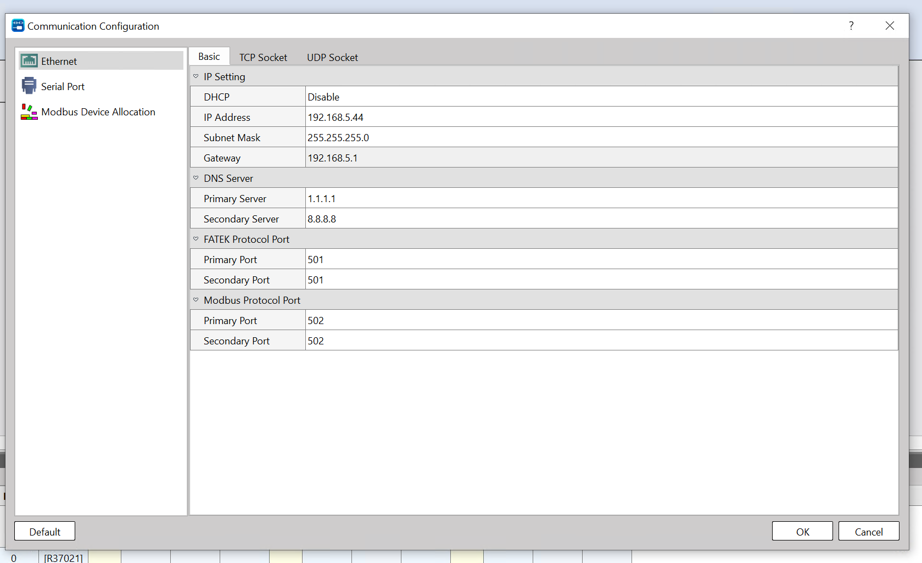
Task: Click the Modbus Device Allocation icon
Action: [29, 112]
